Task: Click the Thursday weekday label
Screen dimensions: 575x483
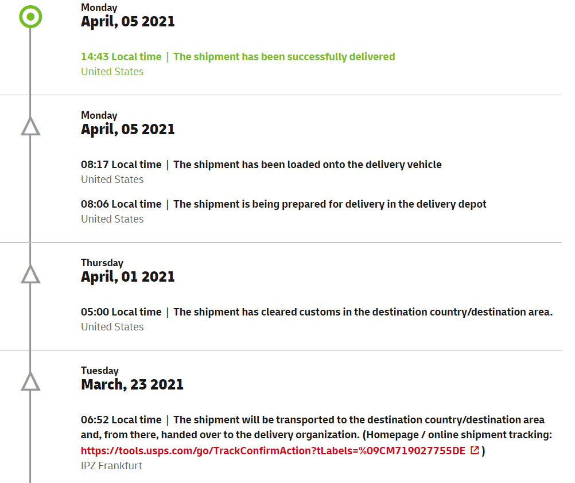Action: pyautogui.click(x=102, y=263)
